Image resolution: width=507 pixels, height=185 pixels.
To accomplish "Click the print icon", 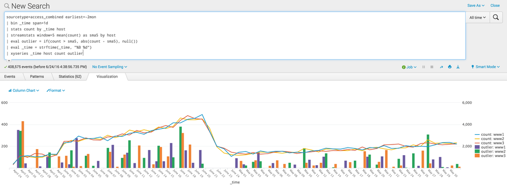I will click(x=450, y=67).
